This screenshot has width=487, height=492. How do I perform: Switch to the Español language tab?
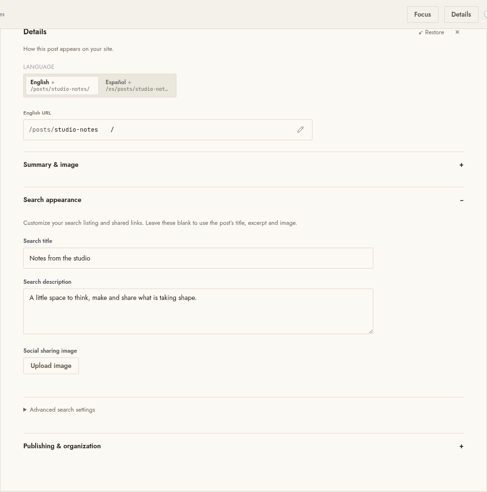137,86
